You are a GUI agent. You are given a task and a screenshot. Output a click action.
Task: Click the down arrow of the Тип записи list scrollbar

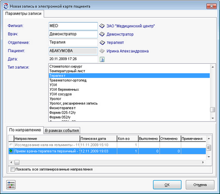(213, 118)
